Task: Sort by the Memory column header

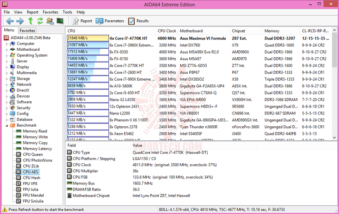Action: (281, 31)
